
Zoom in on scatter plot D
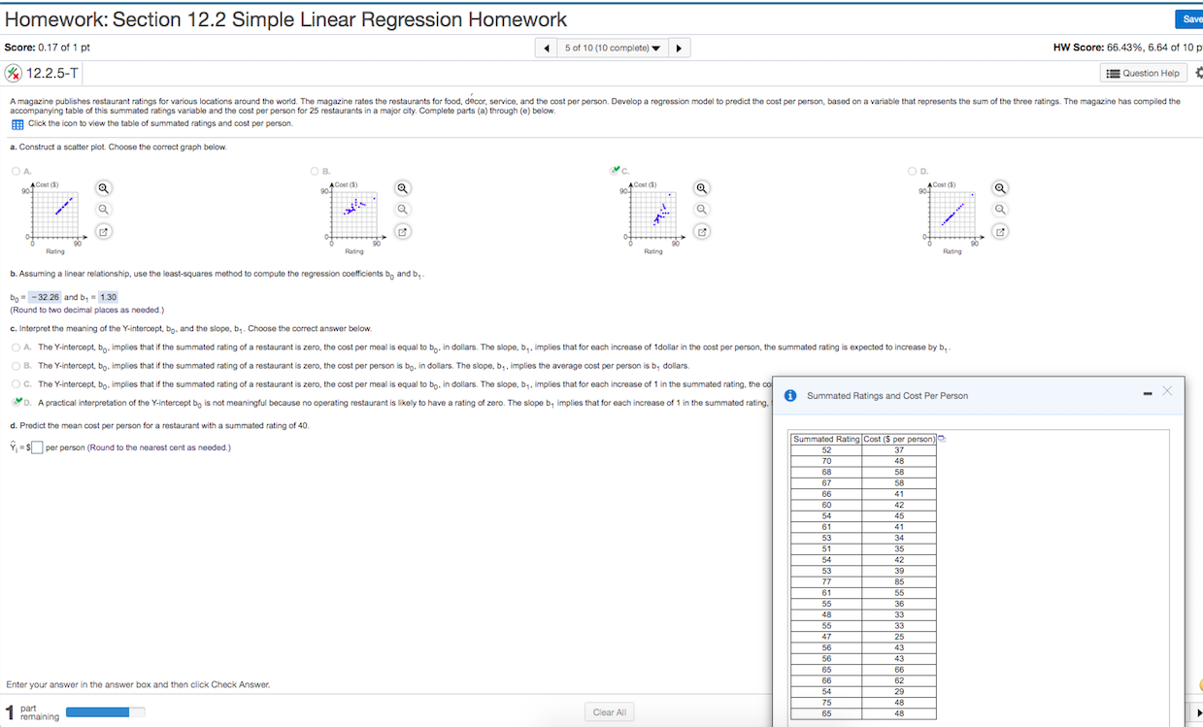click(x=1000, y=186)
